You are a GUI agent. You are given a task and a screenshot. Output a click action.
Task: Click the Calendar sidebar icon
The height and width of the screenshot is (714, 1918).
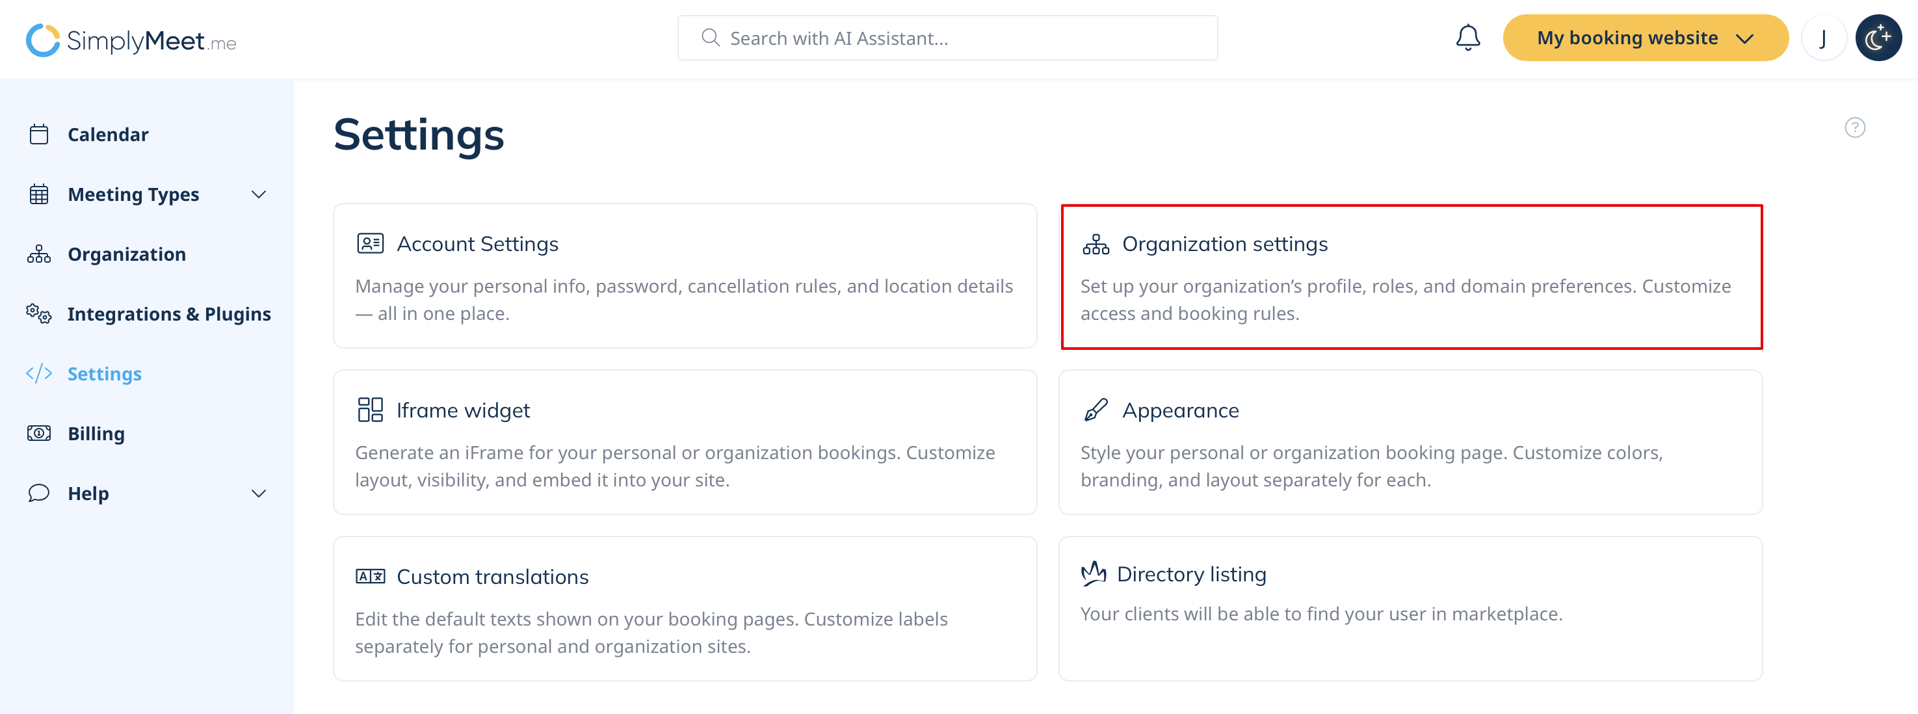click(x=39, y=135)
